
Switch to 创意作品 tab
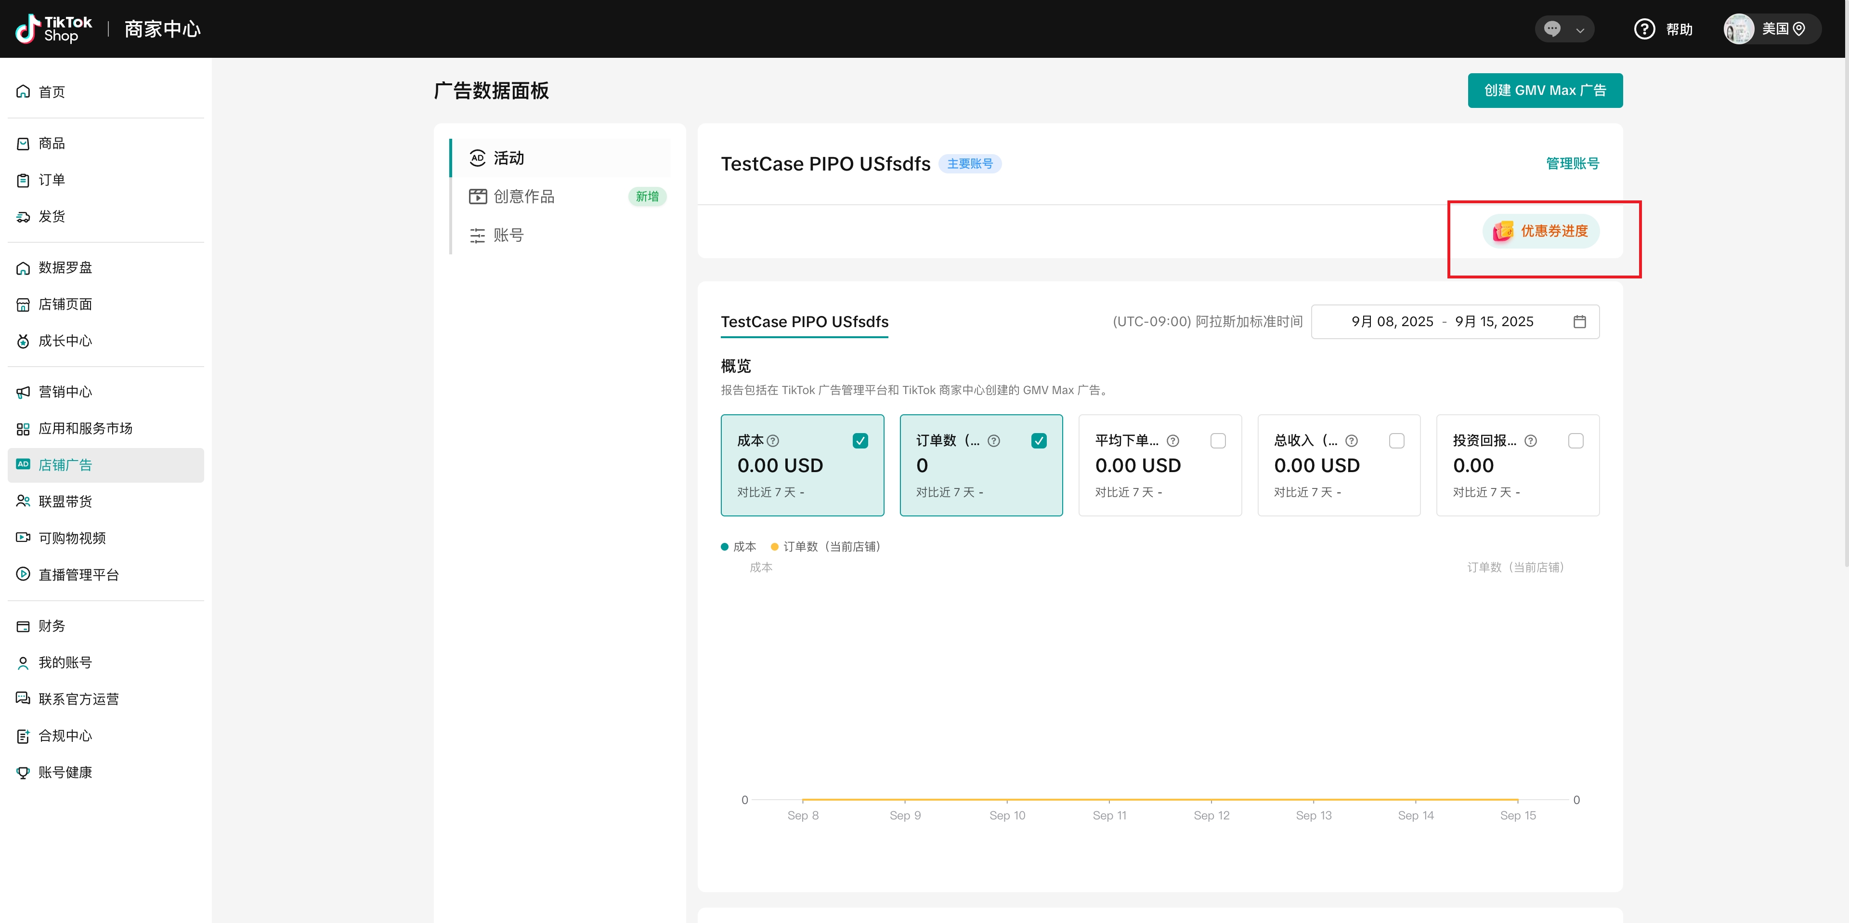pyautogui.click(x=524, y=197)
